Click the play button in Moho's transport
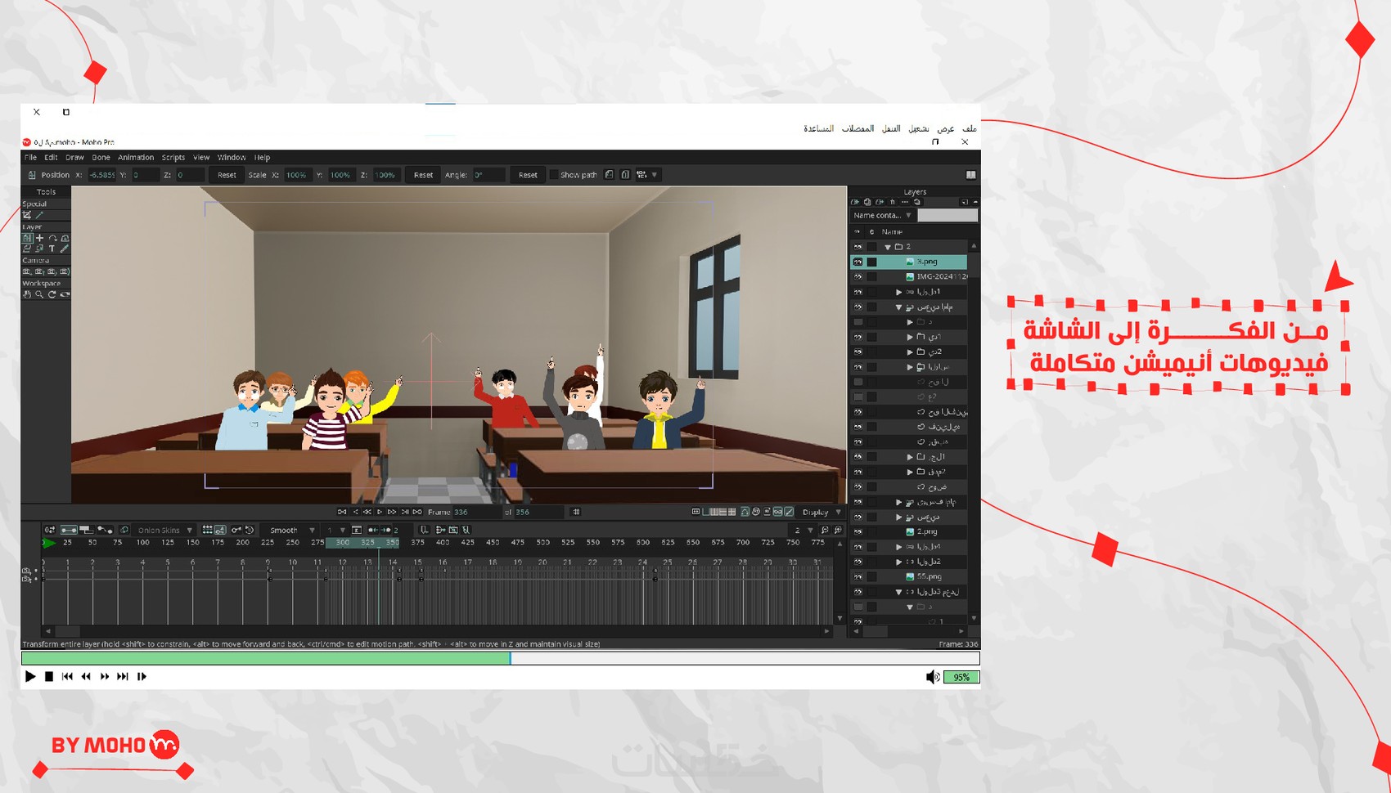The image size is (1391, 793). tap(380, 512)
